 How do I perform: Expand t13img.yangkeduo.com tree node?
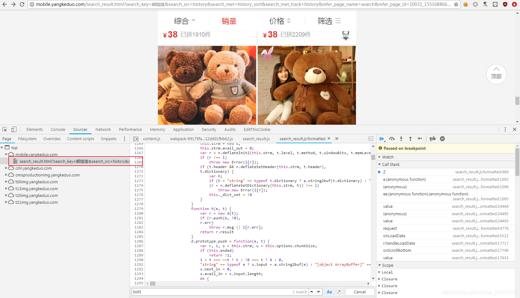(6, 189)
